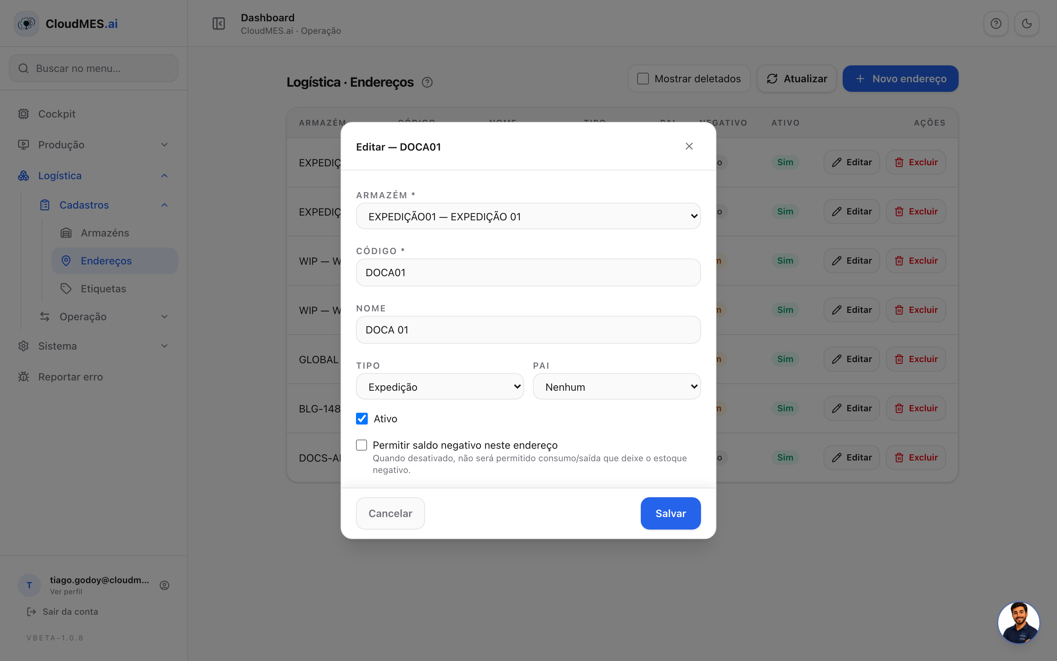The image size is (1057, 661).
Task: Collapse sidebar with panel toggle icon
Action: (218, 24)
